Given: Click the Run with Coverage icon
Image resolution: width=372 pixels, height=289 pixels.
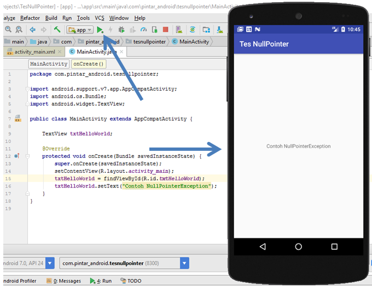Looking at the screenshot, I should pos(132,30).
